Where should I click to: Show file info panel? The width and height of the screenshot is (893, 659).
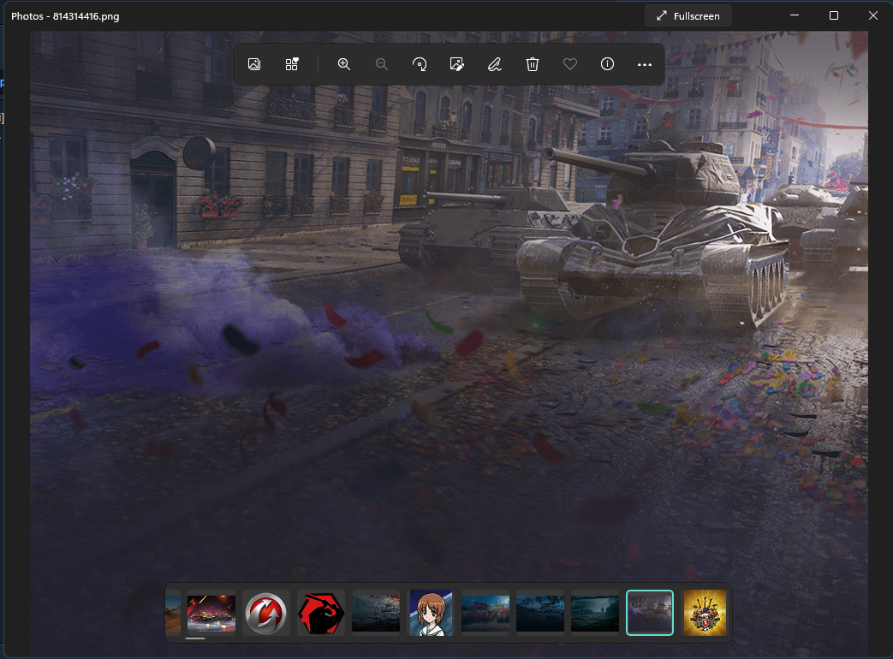coord(607,64)
